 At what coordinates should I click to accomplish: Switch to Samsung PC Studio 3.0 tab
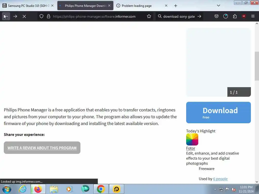click(x=28, y=6)
